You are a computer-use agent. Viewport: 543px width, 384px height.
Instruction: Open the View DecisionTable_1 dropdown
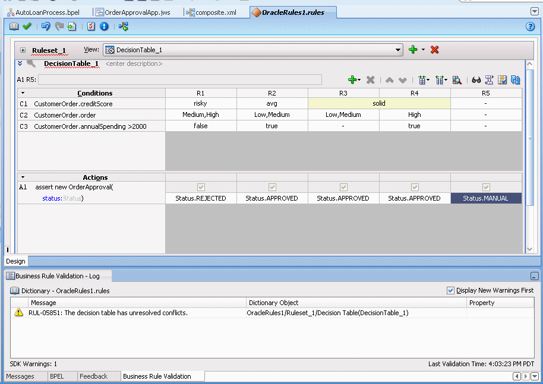tap(398, 50)
